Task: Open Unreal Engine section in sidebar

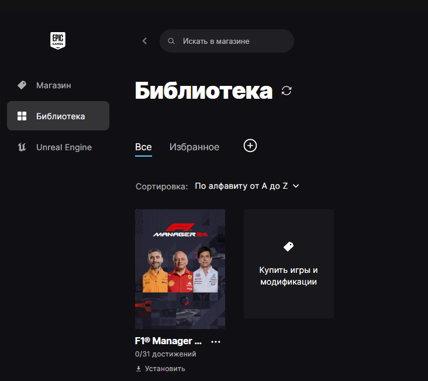Action: point(58,147)
